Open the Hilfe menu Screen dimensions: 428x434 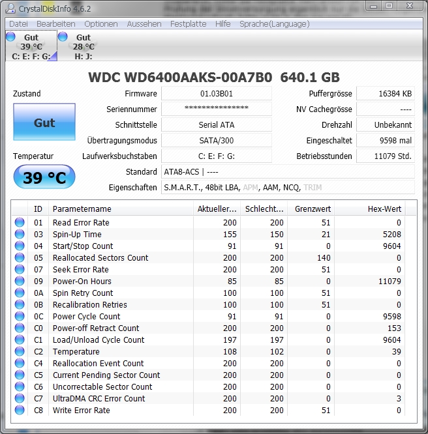[x=223, y=24]
